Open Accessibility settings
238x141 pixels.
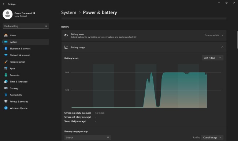coord(26,95)
